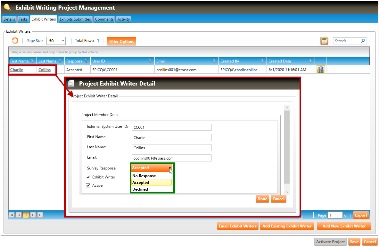379x247 pixels.
Task: Choose No Response from the dropdown
Action: pyautogui.click(x=144, y=176)
